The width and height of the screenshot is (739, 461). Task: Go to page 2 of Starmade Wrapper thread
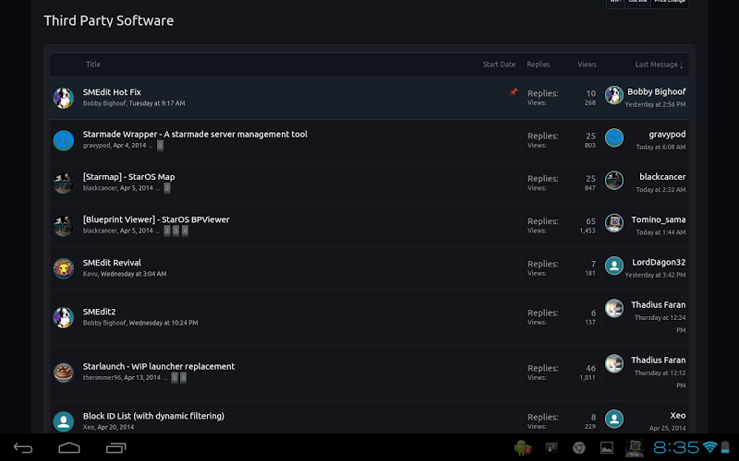click(x=160, y=146)
